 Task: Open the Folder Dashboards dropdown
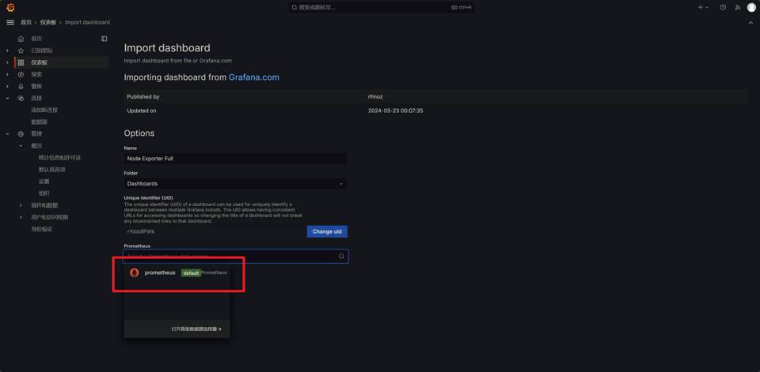click(x=235, y=183)
